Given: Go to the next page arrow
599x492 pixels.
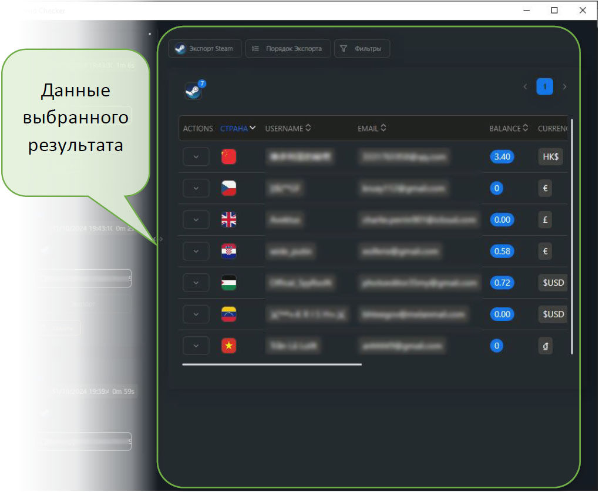Looking at the screenshot, I should tap(564, 87).
